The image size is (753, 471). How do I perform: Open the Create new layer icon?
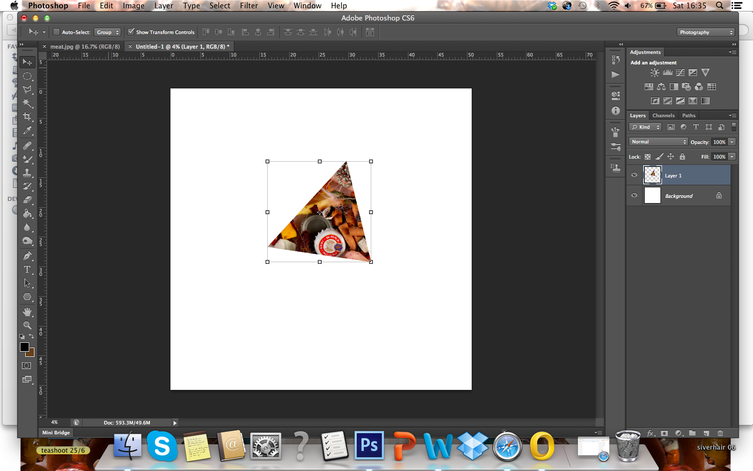[706, 433]
